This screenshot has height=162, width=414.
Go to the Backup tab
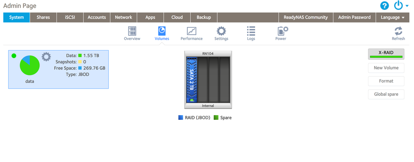pos(204,17)
